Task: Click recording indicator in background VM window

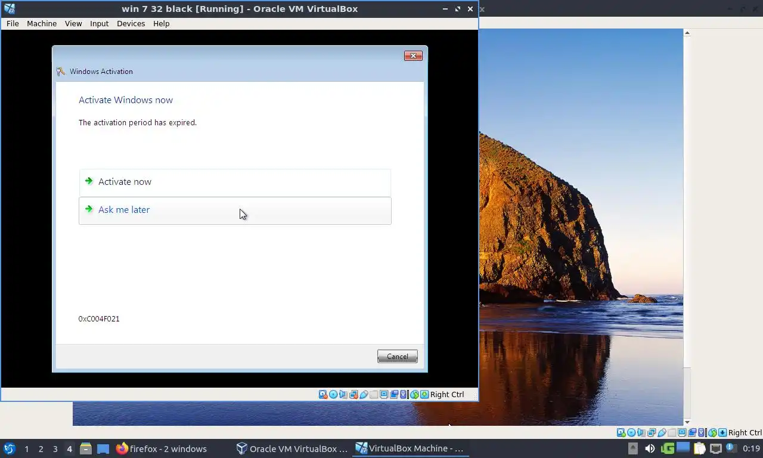Action: click(692, 432)
